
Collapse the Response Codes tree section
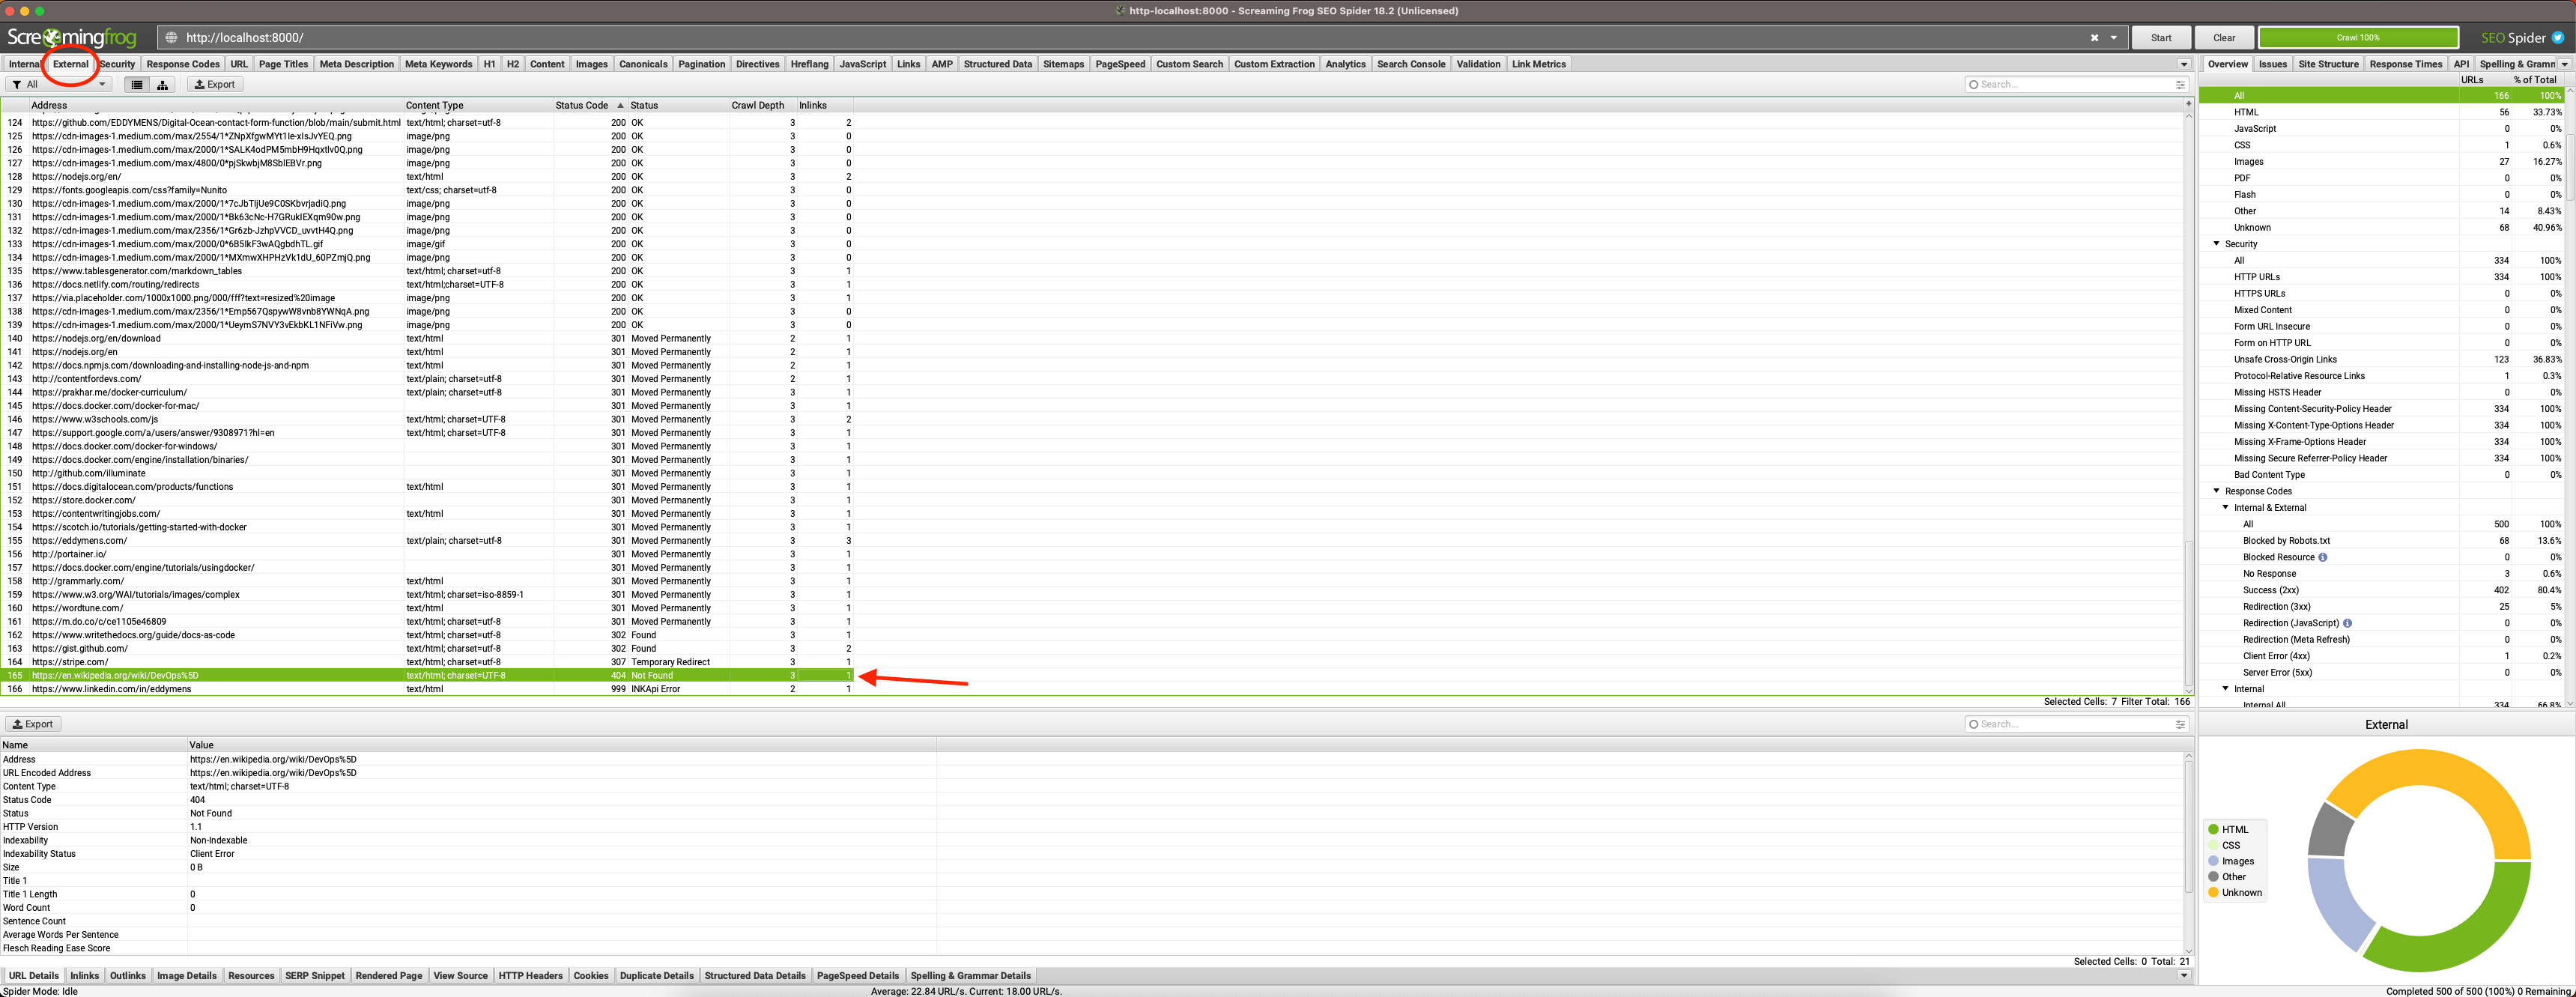2216,491
